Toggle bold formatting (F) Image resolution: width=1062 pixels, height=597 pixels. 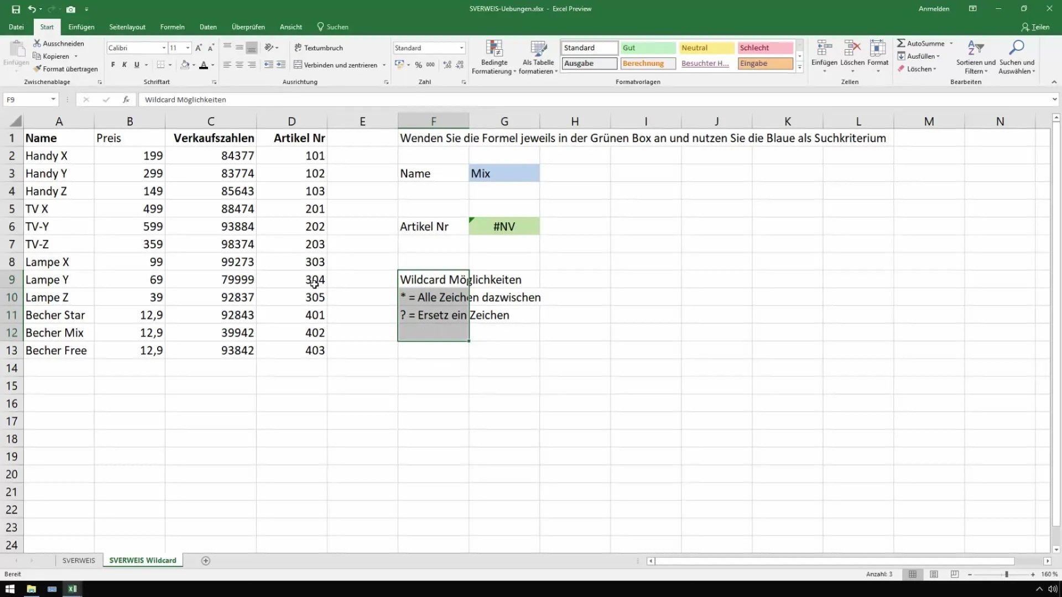[x=113, y=65]
